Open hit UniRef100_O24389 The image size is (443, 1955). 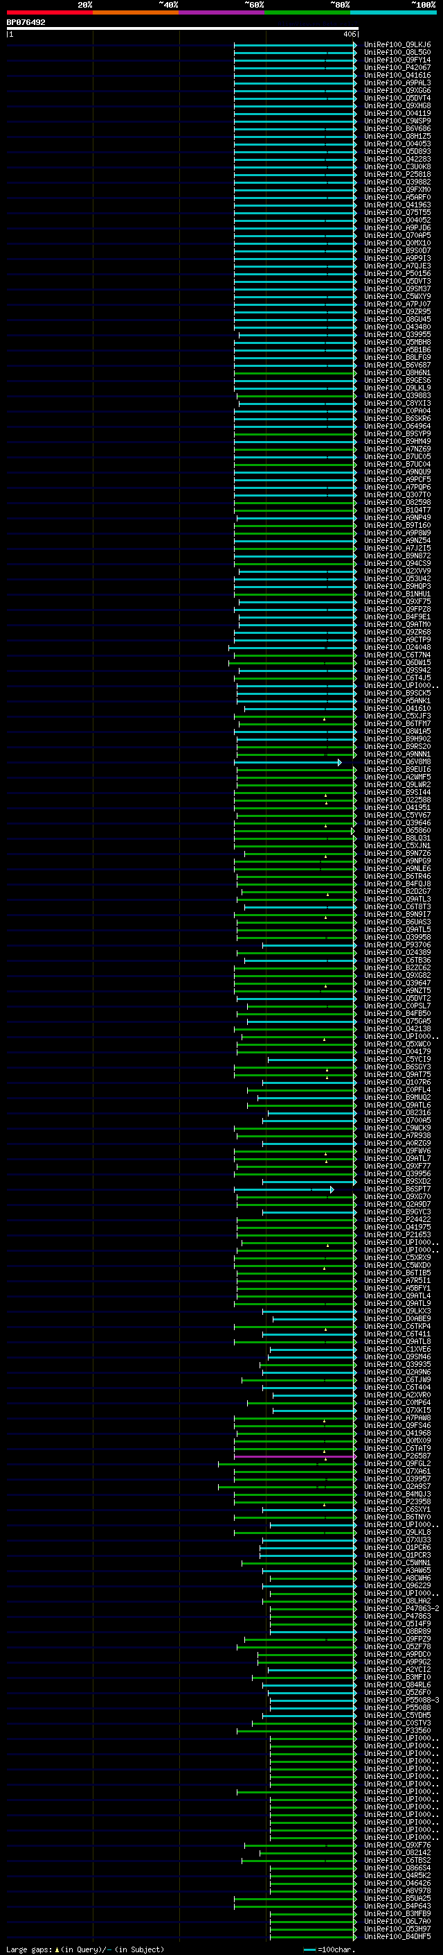(x=397, y=953)
